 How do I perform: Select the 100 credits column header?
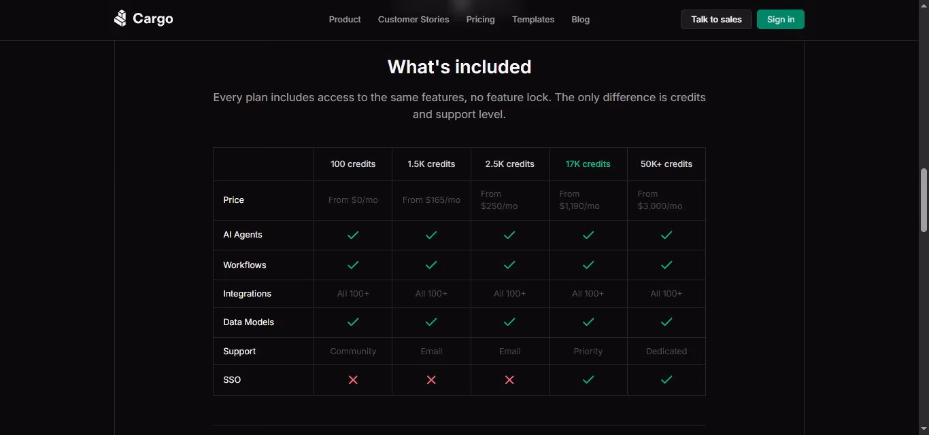tap(353, 164)
